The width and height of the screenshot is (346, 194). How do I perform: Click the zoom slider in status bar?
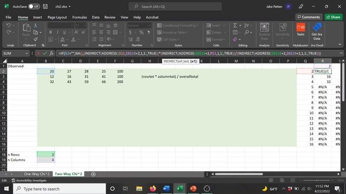click(x=317, y=181)
